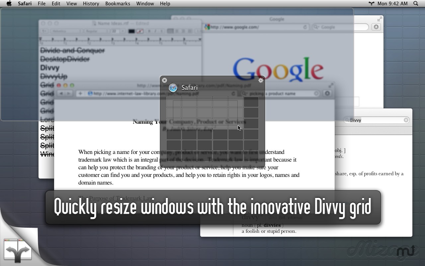425x266 pixels.
Task: Enter full screen in the Naming.pdf Safari window
Action: click(x=331, y=85)
